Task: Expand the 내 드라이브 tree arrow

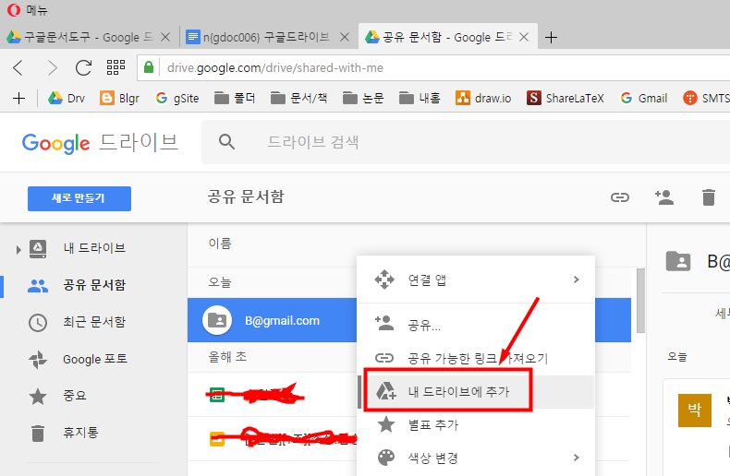Action: (18, 250)
